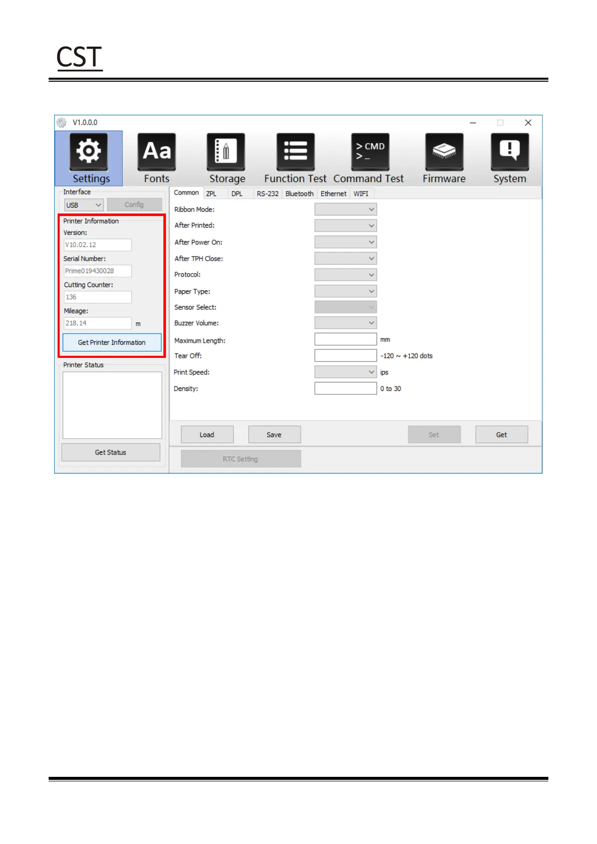Image resolution: width=597 pixels, height=844 pixels.
Task: Open the Storage notebook icon
Action: tap(226, 152)
